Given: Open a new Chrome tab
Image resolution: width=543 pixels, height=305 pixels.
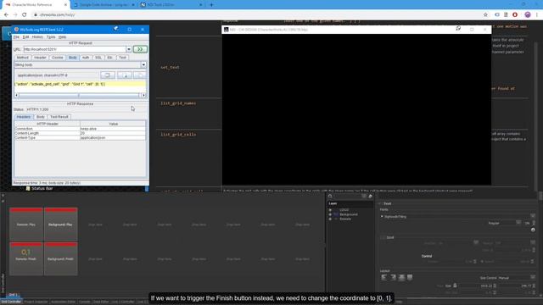Looking at the screenshot, I should coord(211,5).
